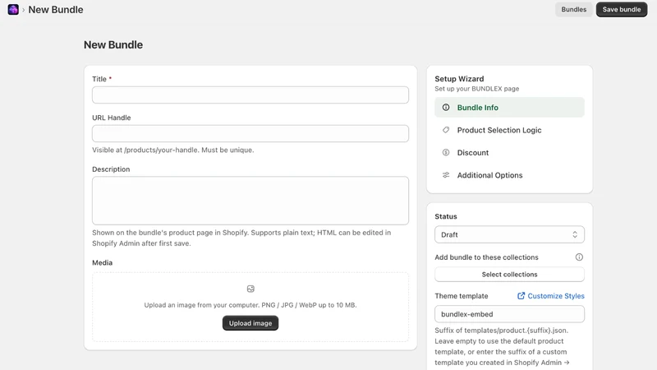Click the 'Visible at /products/your-handle' hint
This screenshot has width=657, height=370.
point(173,150)
